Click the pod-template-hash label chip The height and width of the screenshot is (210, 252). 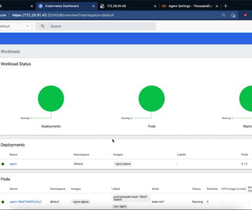coord(130,198)
